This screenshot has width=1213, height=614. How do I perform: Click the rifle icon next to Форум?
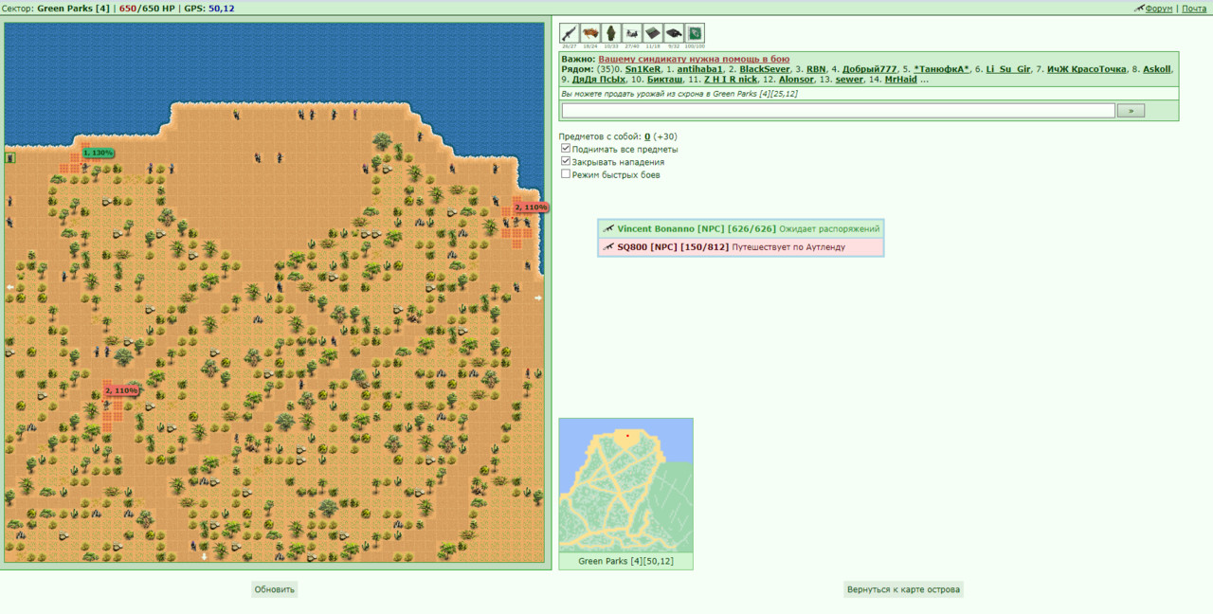click(1139, 8)
